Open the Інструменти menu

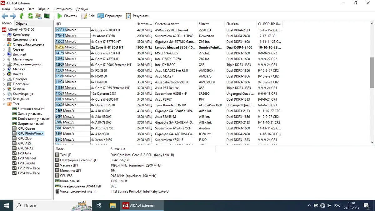click(x=63, y=9)
